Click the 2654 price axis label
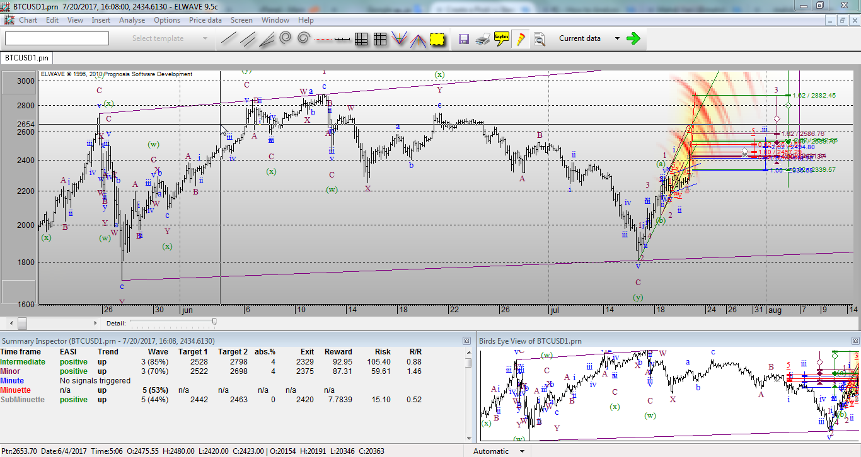The image size is (861, 457). point(26,125)
